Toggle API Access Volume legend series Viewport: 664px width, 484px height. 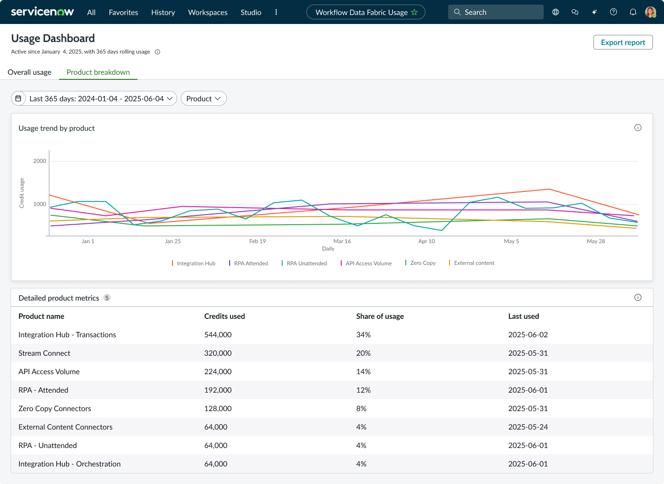[366, 263]
